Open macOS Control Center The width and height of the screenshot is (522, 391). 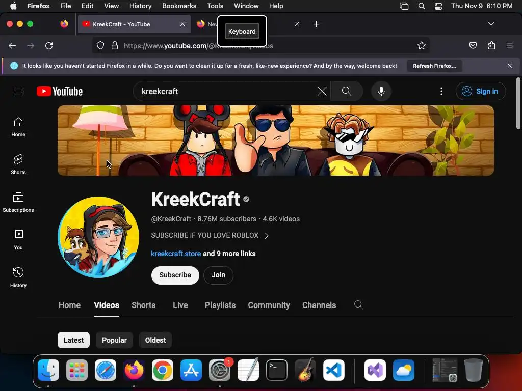(438, 6)
